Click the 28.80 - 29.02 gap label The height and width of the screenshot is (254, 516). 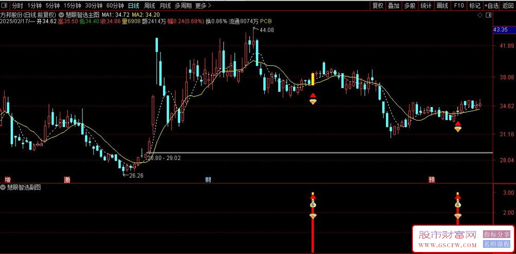coord(164,158)
